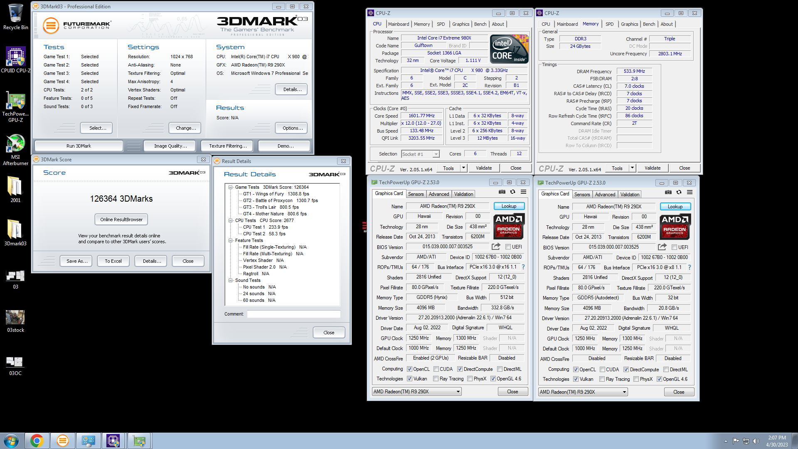Viewport: 798px width, 449px height.
Task: Collapse the Sound Tests tree node
Action: [230, 280]
